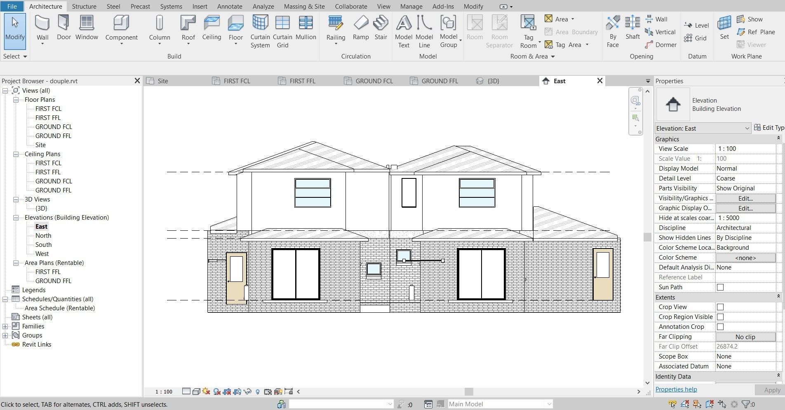The width and height of the screenshot is (785, 410).
Task: Switch to the Structure ribbon tab
Action: [84, 6]
